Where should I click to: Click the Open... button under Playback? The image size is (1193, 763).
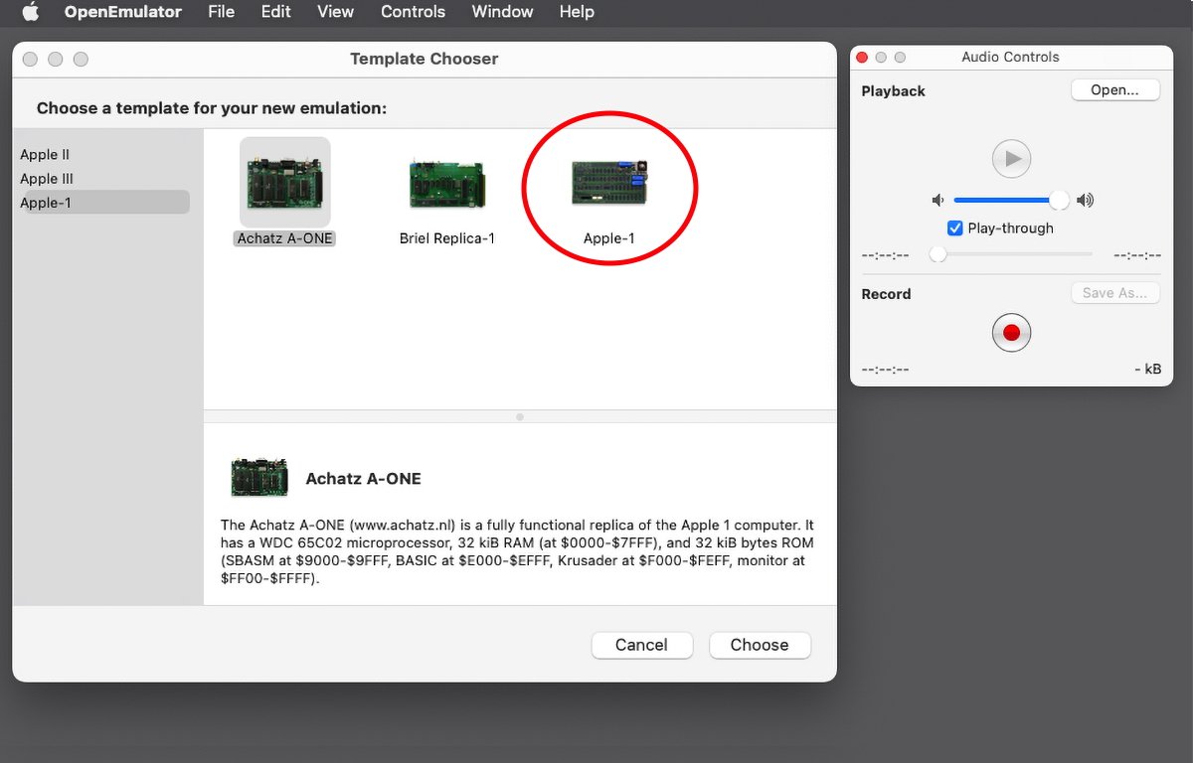pos(1114,89)
